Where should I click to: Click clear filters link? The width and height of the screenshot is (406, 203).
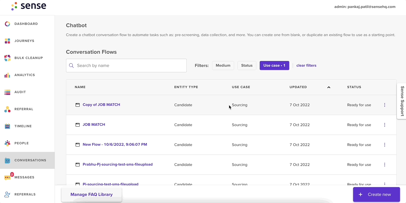pos(306,65)
